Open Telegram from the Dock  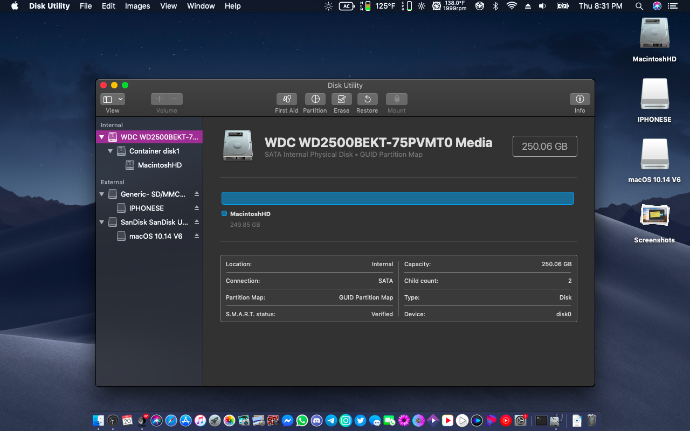[x=331, y=420]
